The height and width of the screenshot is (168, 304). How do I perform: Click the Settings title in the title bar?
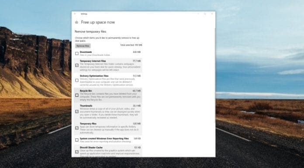84,14
